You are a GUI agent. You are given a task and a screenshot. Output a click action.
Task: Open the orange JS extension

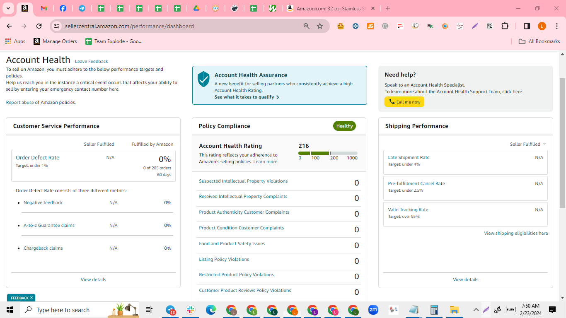370,26
